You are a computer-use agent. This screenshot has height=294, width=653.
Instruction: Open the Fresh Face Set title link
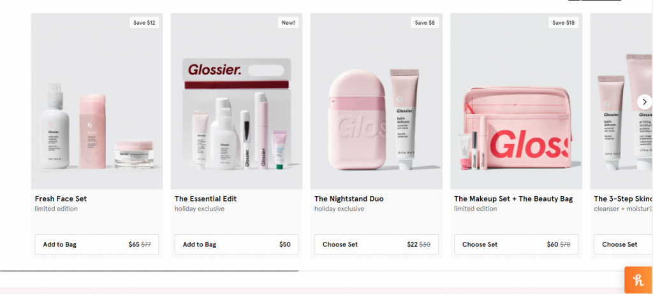[x=61, y=199]
